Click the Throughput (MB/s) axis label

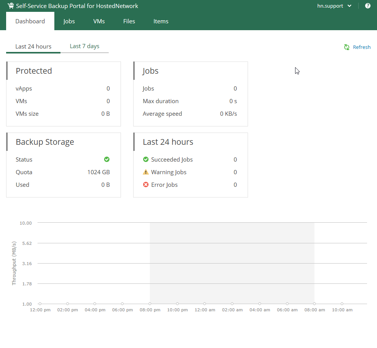click(14, 263)
